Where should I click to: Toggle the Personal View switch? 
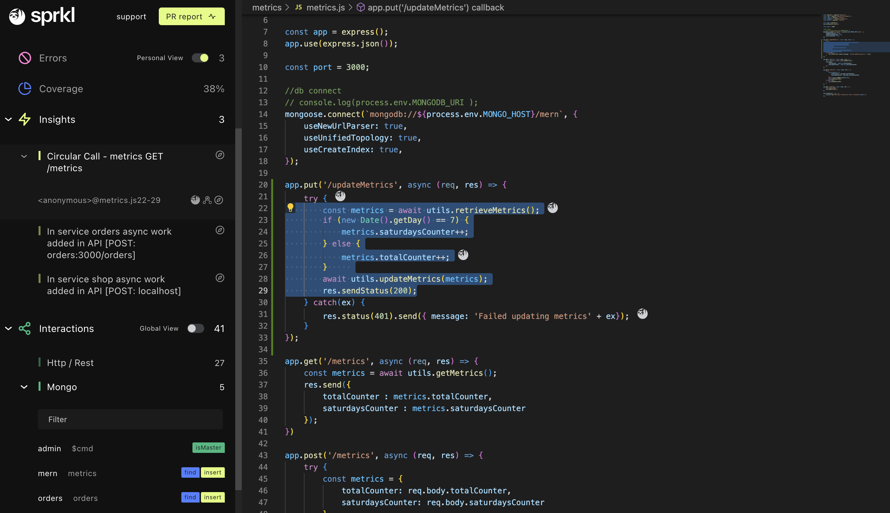click(200, 58)
